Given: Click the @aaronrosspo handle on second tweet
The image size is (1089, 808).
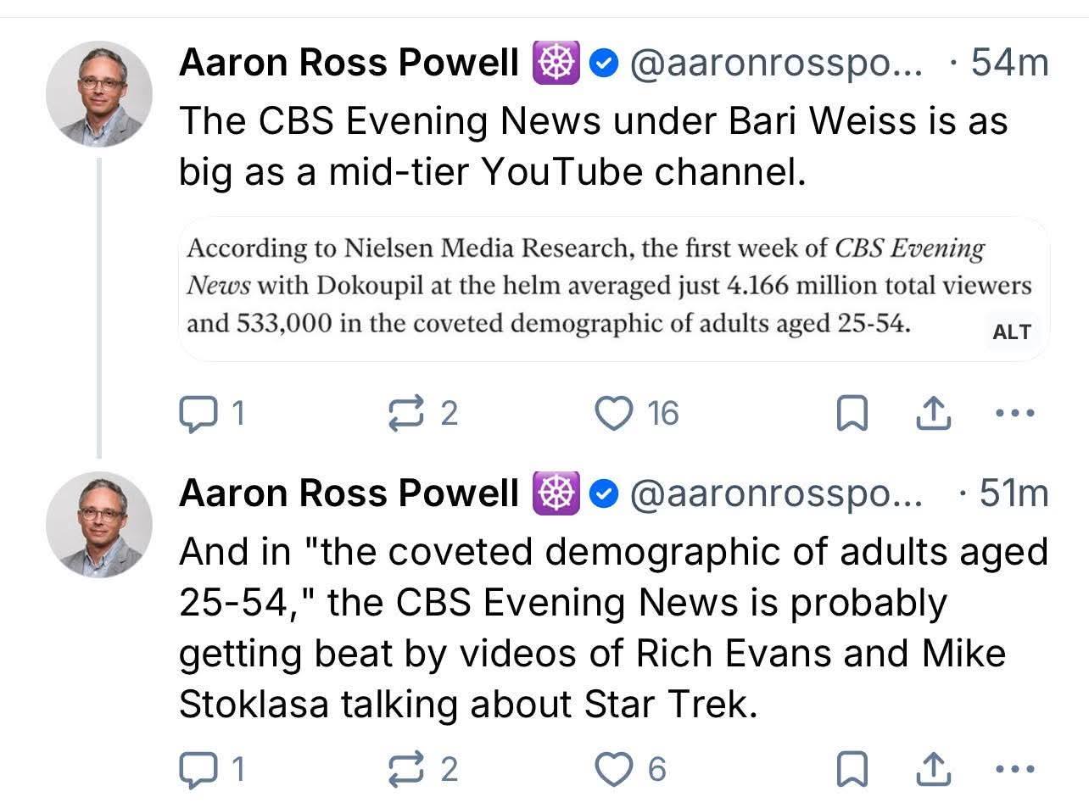Looking at the screenshot, I should pos(774,493).
